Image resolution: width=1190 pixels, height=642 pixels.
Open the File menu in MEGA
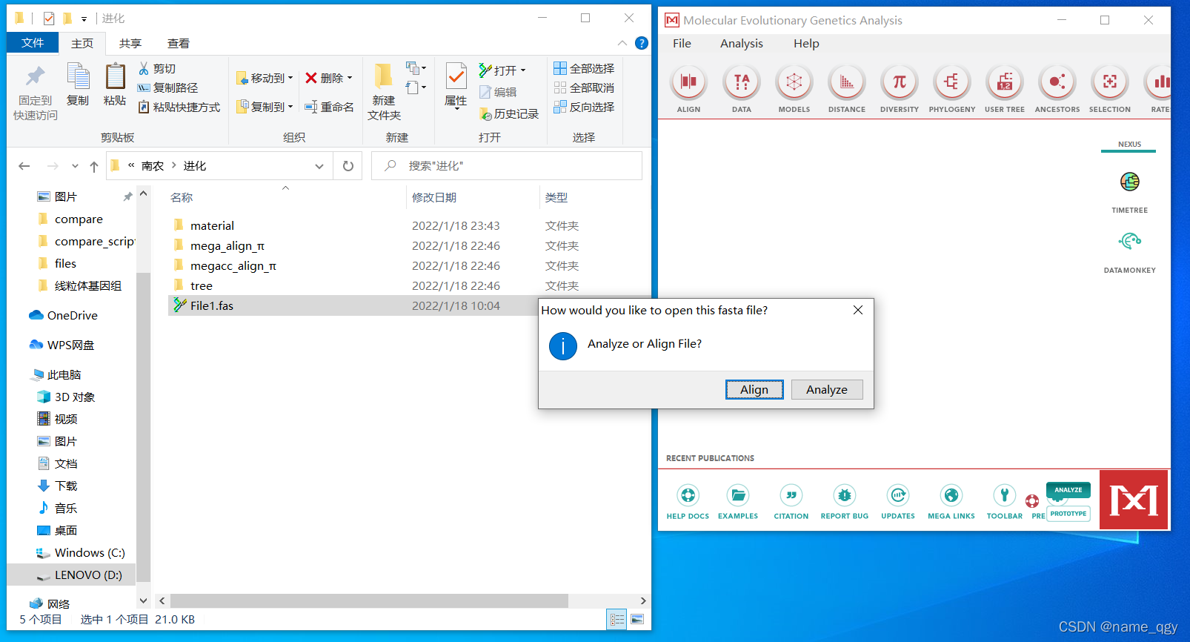pyautogui.click(x=682, y=44)
